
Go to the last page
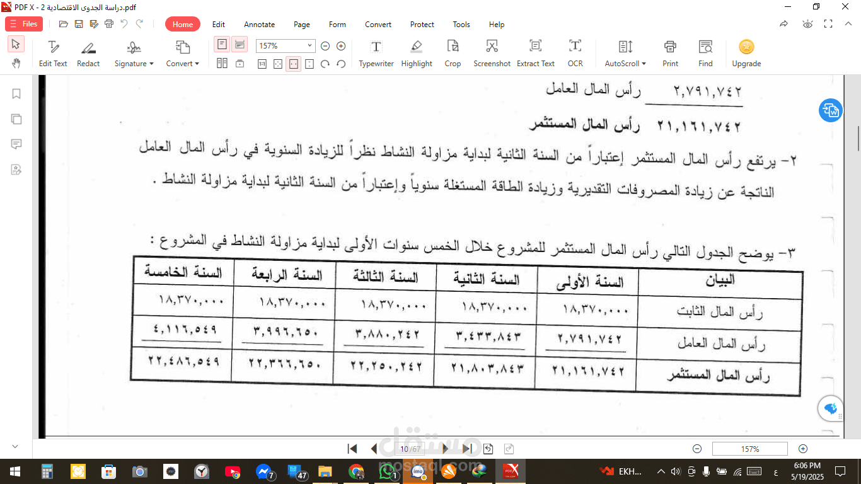point(467,449)
